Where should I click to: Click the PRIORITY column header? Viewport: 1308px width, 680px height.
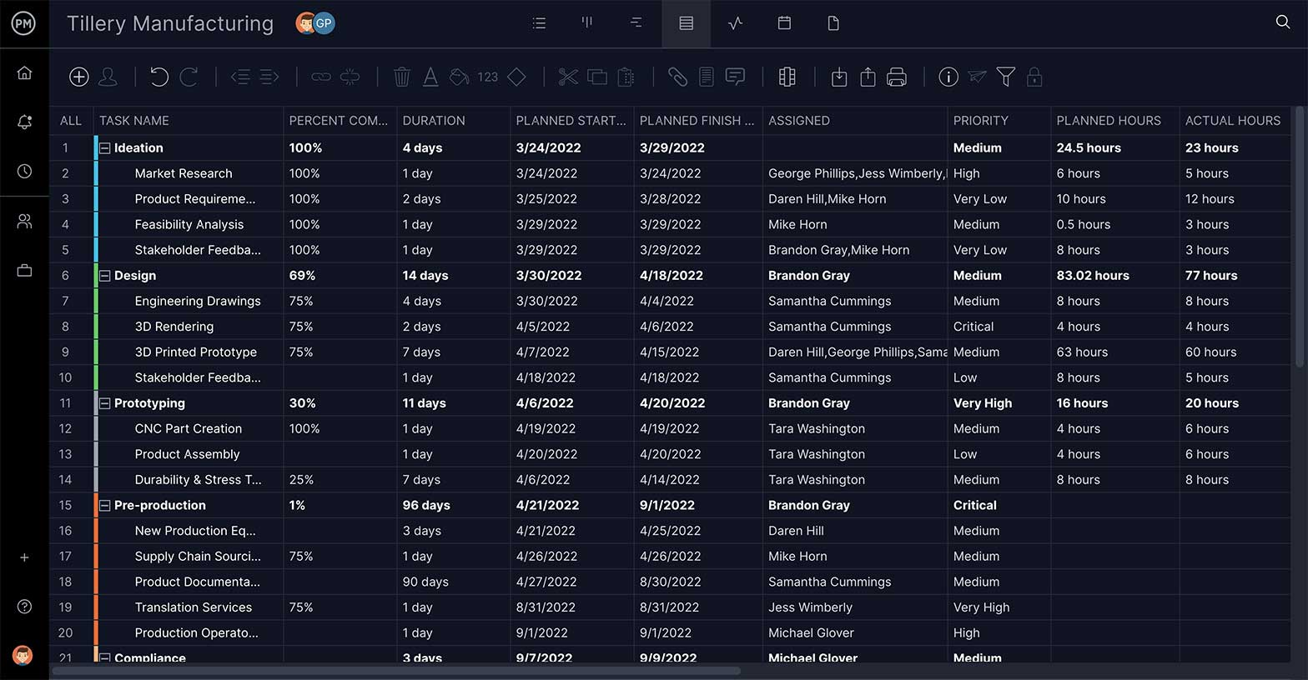(980, 121)
